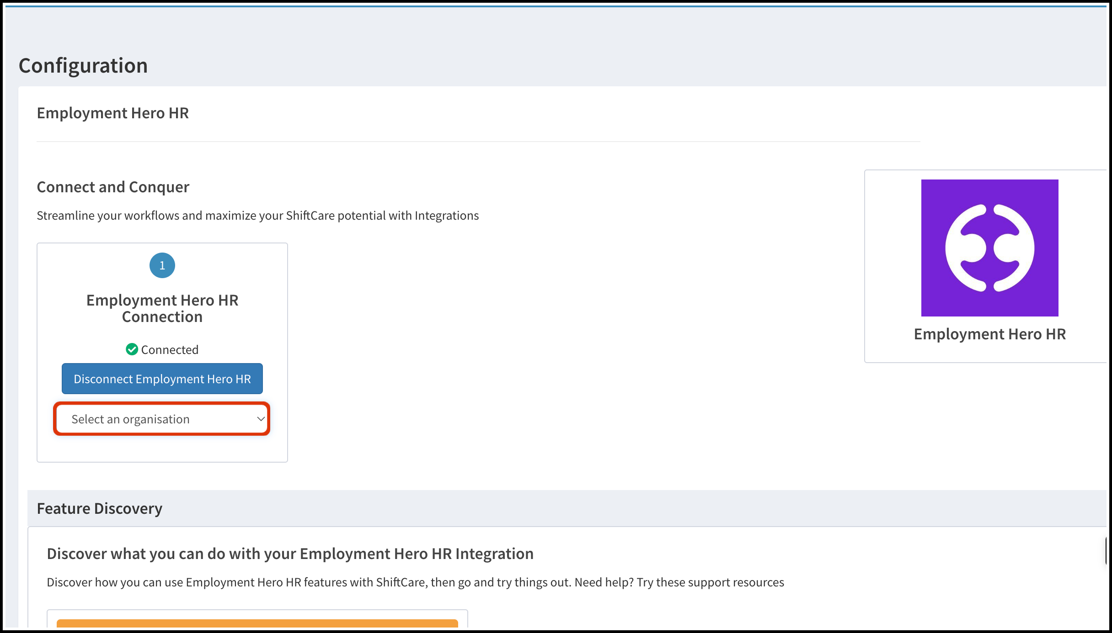Click the chevron arrow in organisation select
Viewport: 1112px width, 633px height.
coord(261,419)
